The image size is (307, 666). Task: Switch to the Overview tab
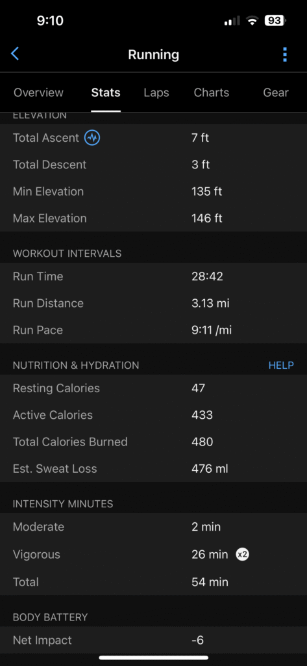click(x=38, y=92)
